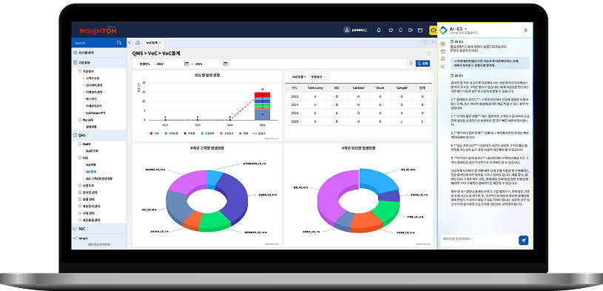Toggle the yellow AI assistant button
The width and height of the screenshot is (603, 291).
433,30
